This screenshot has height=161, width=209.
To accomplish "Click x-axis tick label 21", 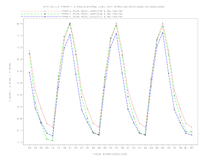I will [70, 148].
